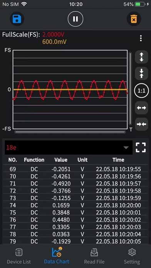The image size is (151, 268).
Task: Select row 72 value -0.3766
Action: 61,191
